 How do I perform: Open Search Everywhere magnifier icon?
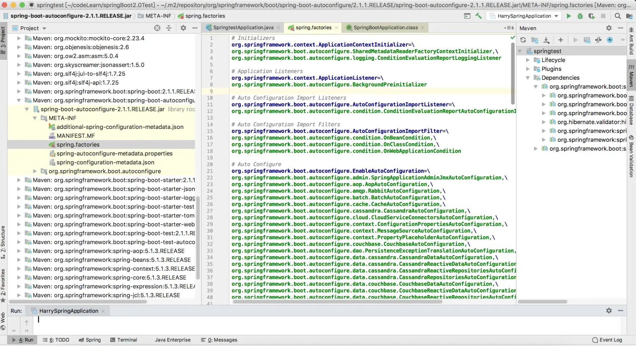(618, 16)
